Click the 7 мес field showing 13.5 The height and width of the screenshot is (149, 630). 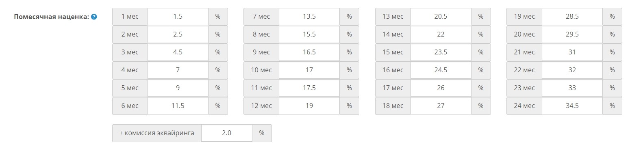click(309, 17)
